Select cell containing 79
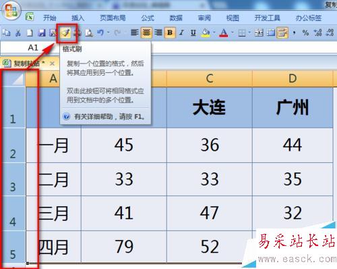Viewport: 337px width, 269px height. pyautogui.click(x=124, y=247)
